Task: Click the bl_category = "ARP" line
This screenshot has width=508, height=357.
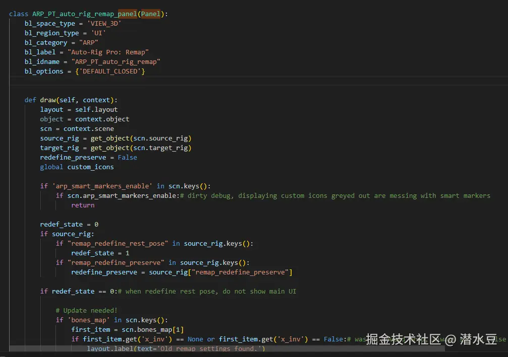Action: [x=61, y=43]
